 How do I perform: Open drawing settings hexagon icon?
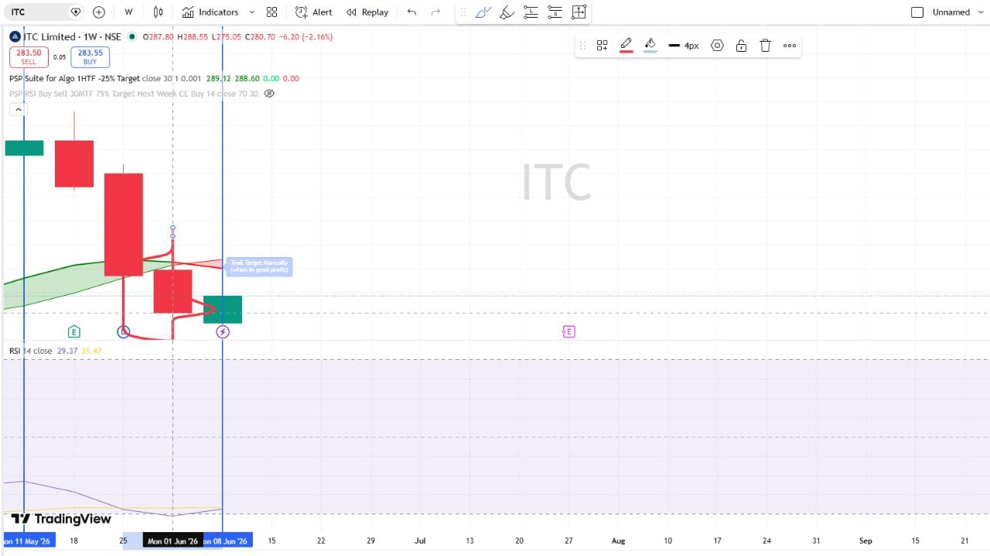pyautogui.click(x=717, y=46)
